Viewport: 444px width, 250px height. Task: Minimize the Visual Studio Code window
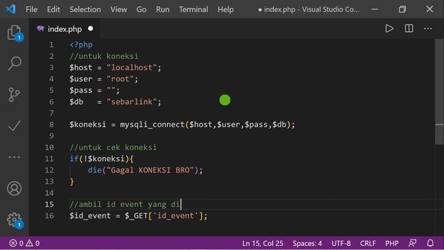375,9
